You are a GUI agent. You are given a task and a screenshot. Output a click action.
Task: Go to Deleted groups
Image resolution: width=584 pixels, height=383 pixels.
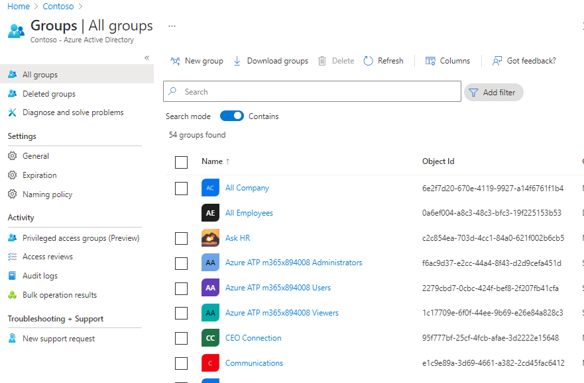48,94
